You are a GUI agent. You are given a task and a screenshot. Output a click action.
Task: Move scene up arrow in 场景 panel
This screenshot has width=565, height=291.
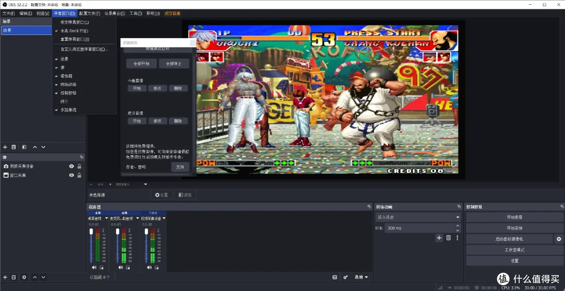[x=35, y=147]
